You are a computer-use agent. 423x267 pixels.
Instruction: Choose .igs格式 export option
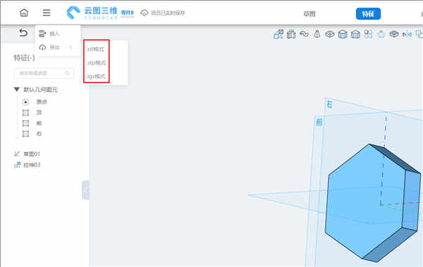tap(96, 76)
